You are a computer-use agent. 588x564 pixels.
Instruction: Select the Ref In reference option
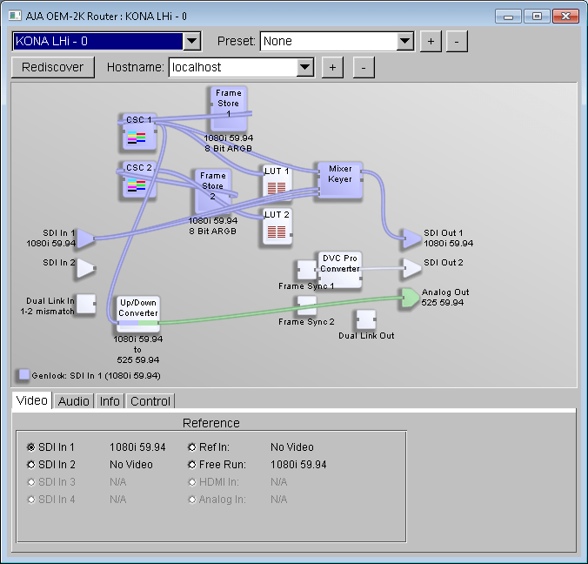[192, 447]
